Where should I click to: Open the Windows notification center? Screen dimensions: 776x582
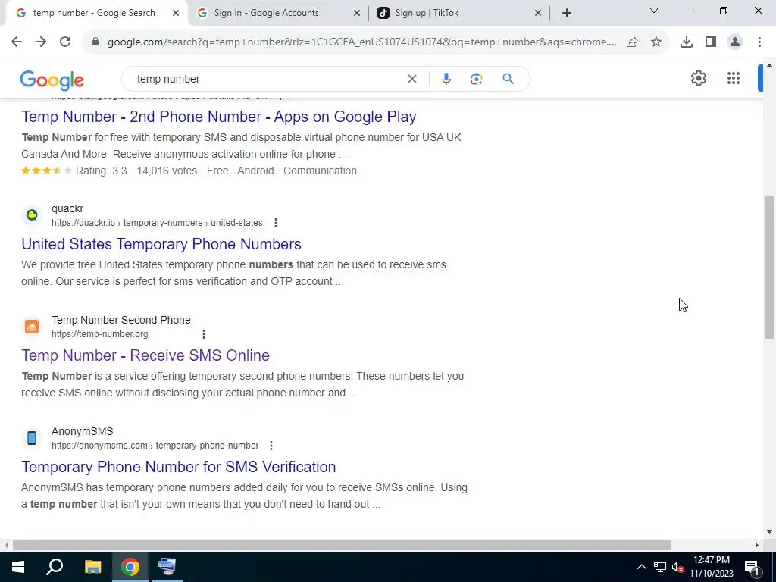(x=752, y=567)
